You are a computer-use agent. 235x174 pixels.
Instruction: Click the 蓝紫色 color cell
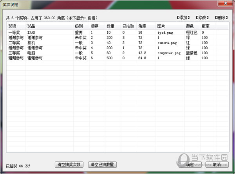click(x=192, y=53)
